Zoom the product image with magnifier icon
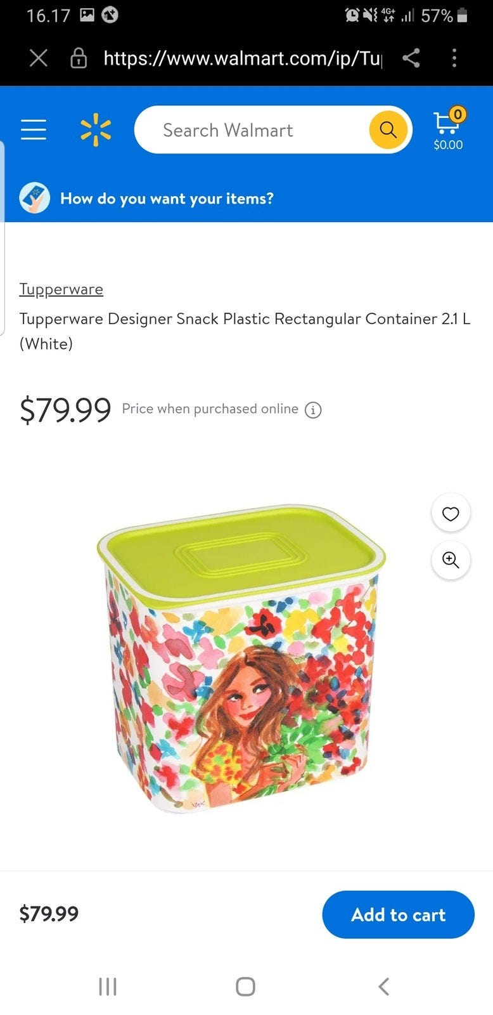Image resolution: width=493 pixels, height=1015 pixels. (x=451, y=560)
